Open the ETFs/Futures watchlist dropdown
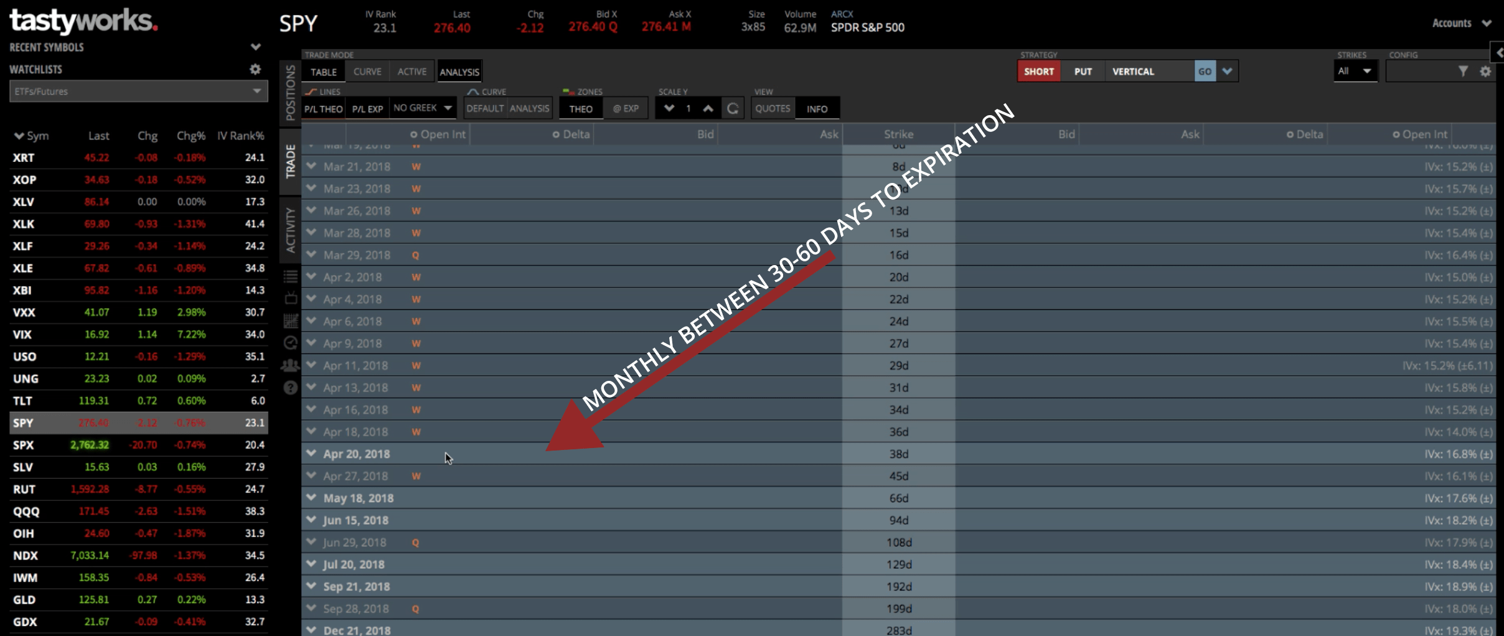This screenshot has height=636, width=1504. pyautogui.click(x=138, y=91)
